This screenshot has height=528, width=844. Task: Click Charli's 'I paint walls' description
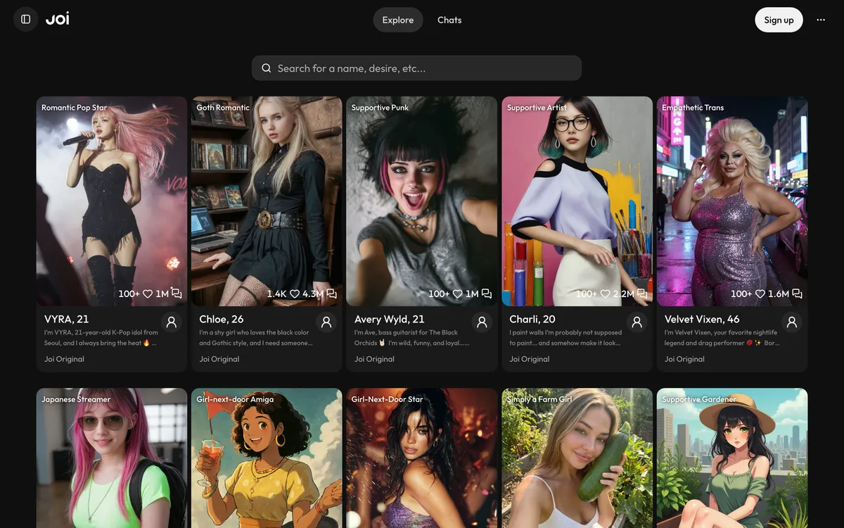tap(565, 338)
